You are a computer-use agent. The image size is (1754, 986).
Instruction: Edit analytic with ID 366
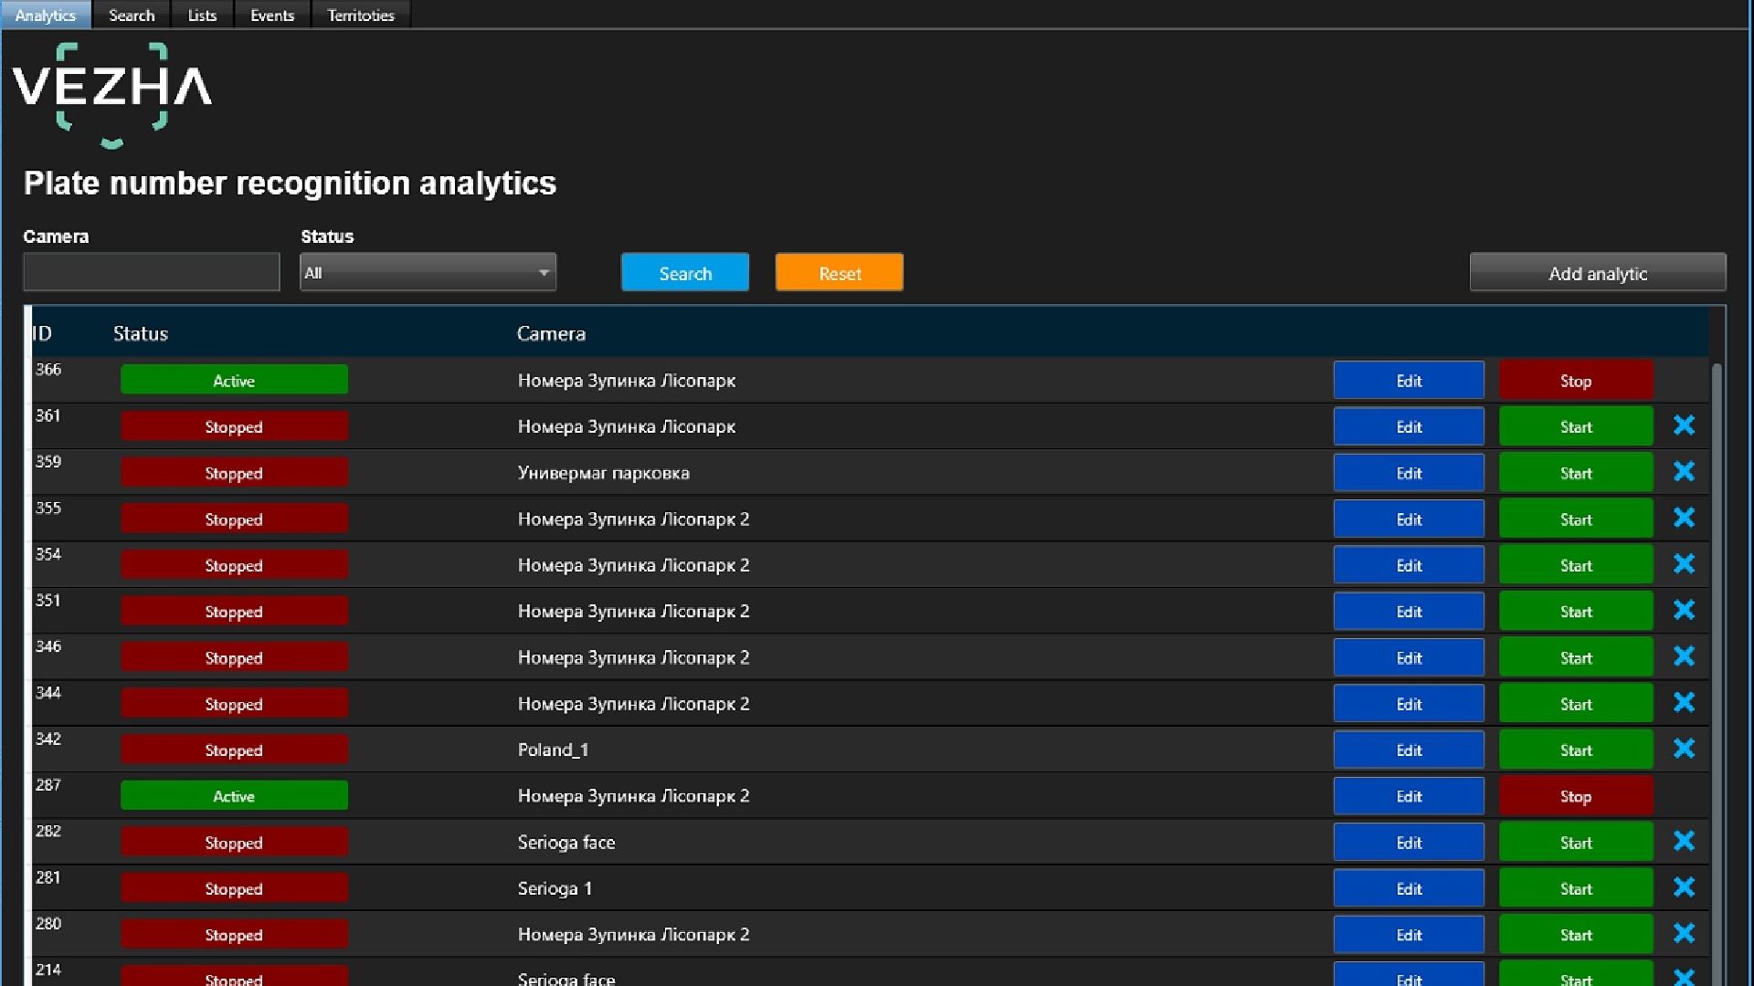pos(1409,381)
